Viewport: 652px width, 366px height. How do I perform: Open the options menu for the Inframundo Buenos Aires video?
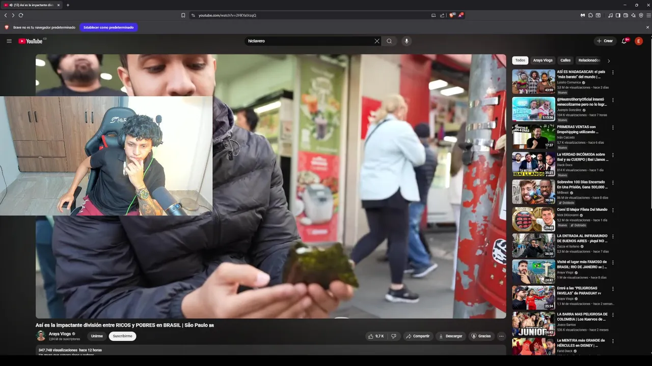[613, 237]
